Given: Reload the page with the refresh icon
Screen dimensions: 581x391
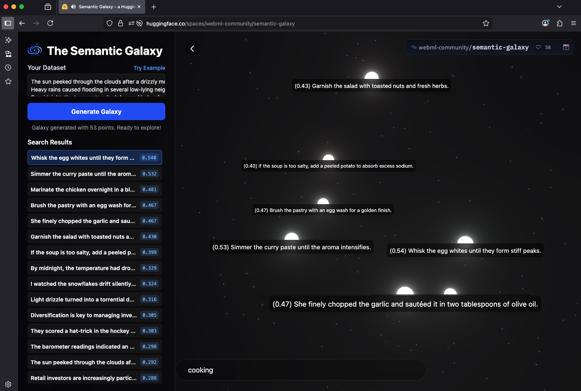Looking at the screenshot, I should (50, 23).
